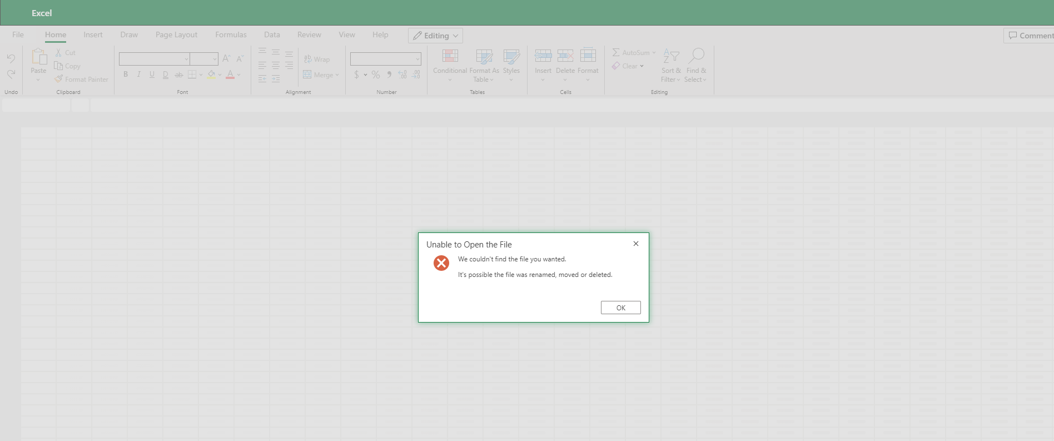Image resolution: width=1054 pixels, height=441 pixels.
Task: Click OK in the error dialog
Action: click(620, 308)
